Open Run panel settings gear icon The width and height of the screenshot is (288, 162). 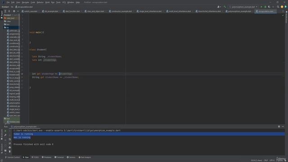point(279,126)
